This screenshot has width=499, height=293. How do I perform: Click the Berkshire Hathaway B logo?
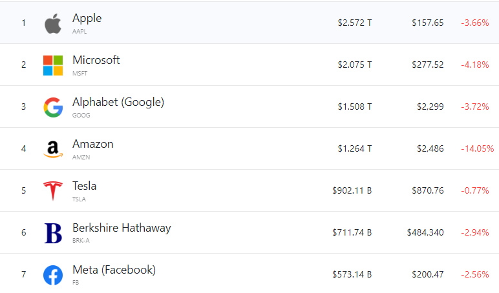click(53, 233)
